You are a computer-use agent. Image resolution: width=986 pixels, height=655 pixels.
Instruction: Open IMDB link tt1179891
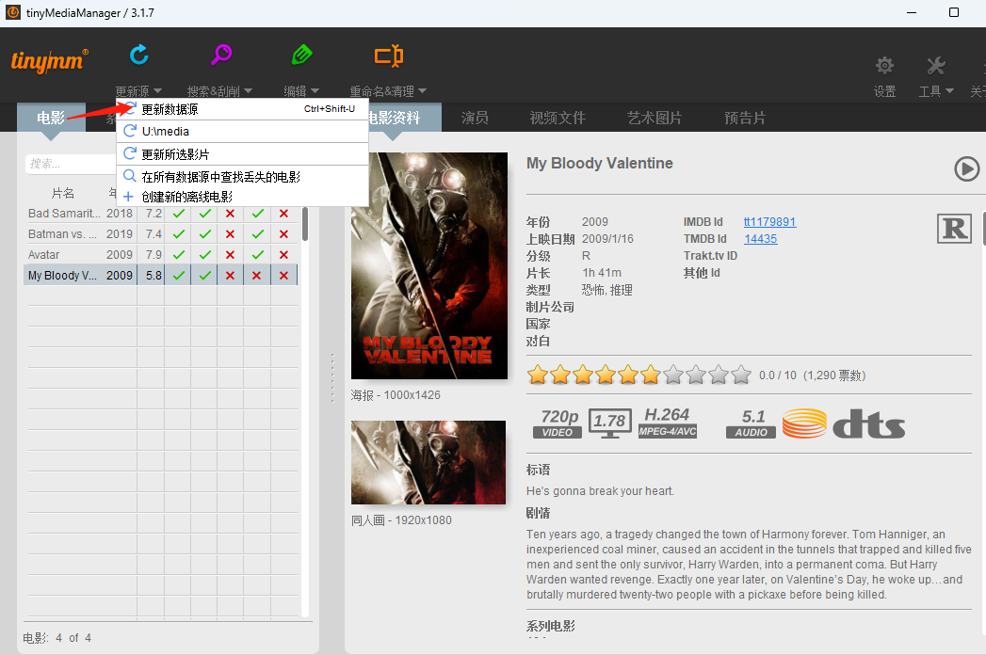(x=769, y=222)
